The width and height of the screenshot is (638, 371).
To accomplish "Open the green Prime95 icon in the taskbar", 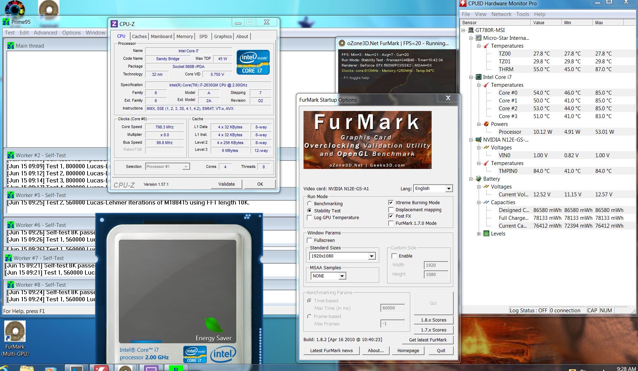I will [176, 368].
